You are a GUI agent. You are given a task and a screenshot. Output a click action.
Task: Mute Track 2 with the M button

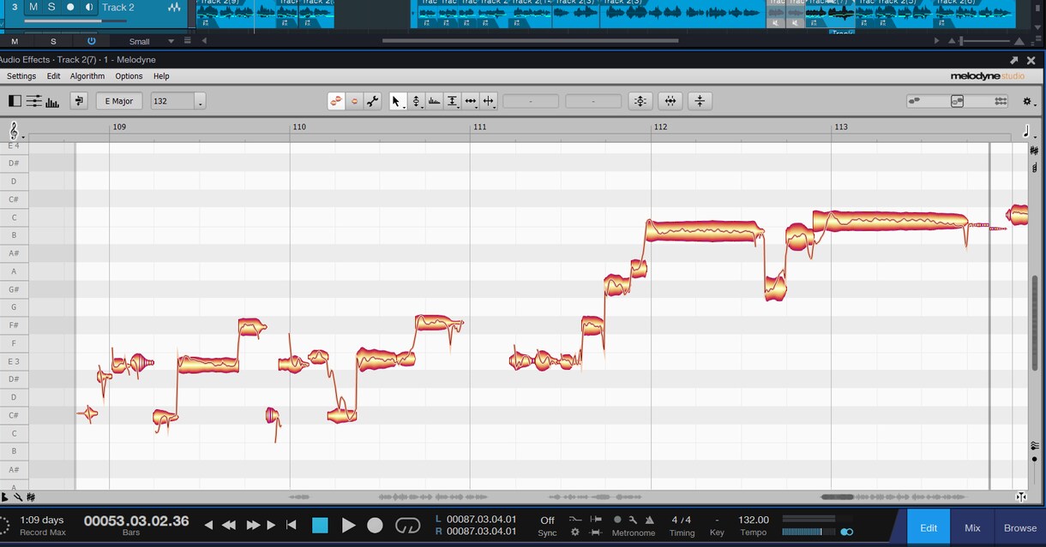[33, 7]
